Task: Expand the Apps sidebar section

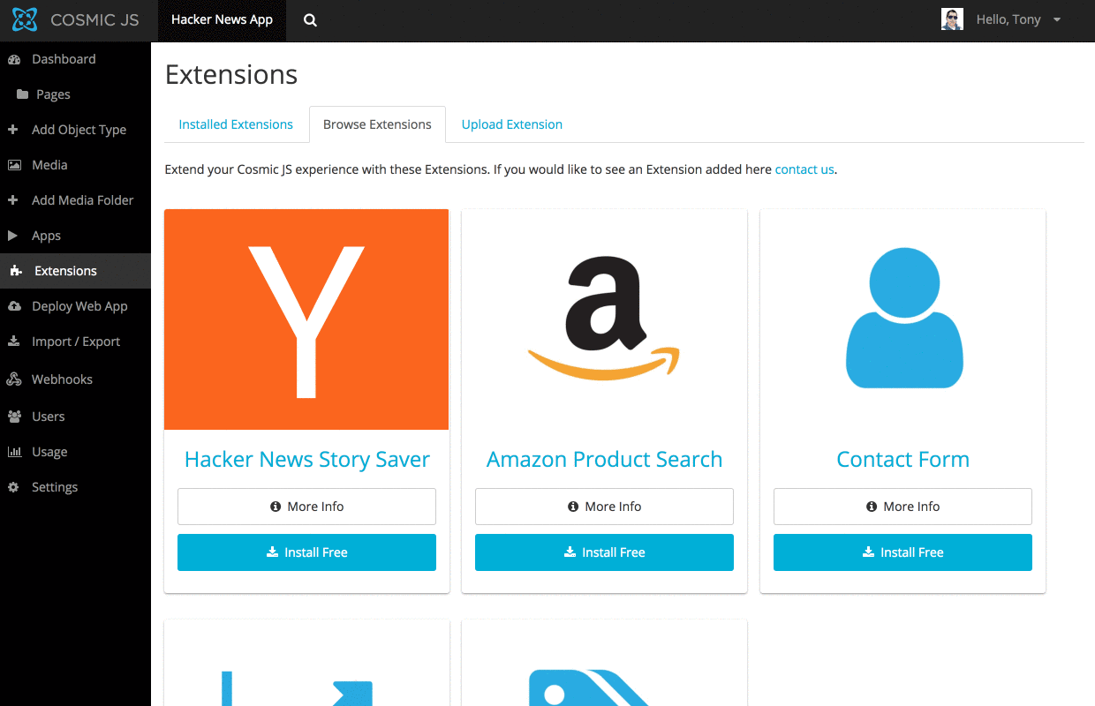Action: [x=46, y=236]
